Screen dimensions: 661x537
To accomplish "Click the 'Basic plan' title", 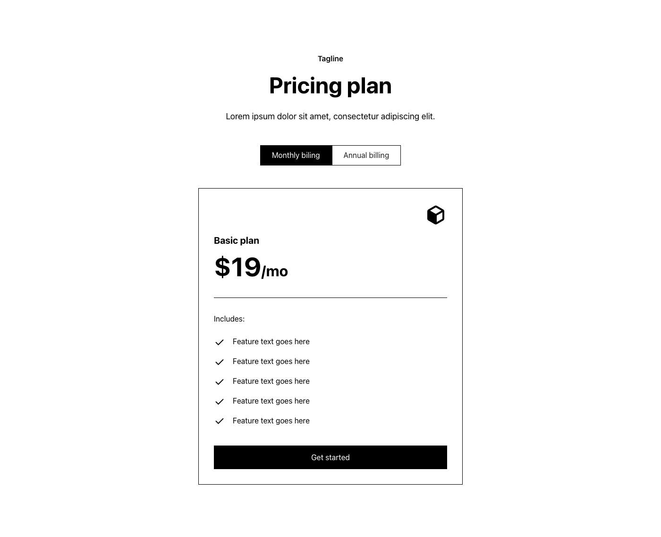I will click(237, 240).
